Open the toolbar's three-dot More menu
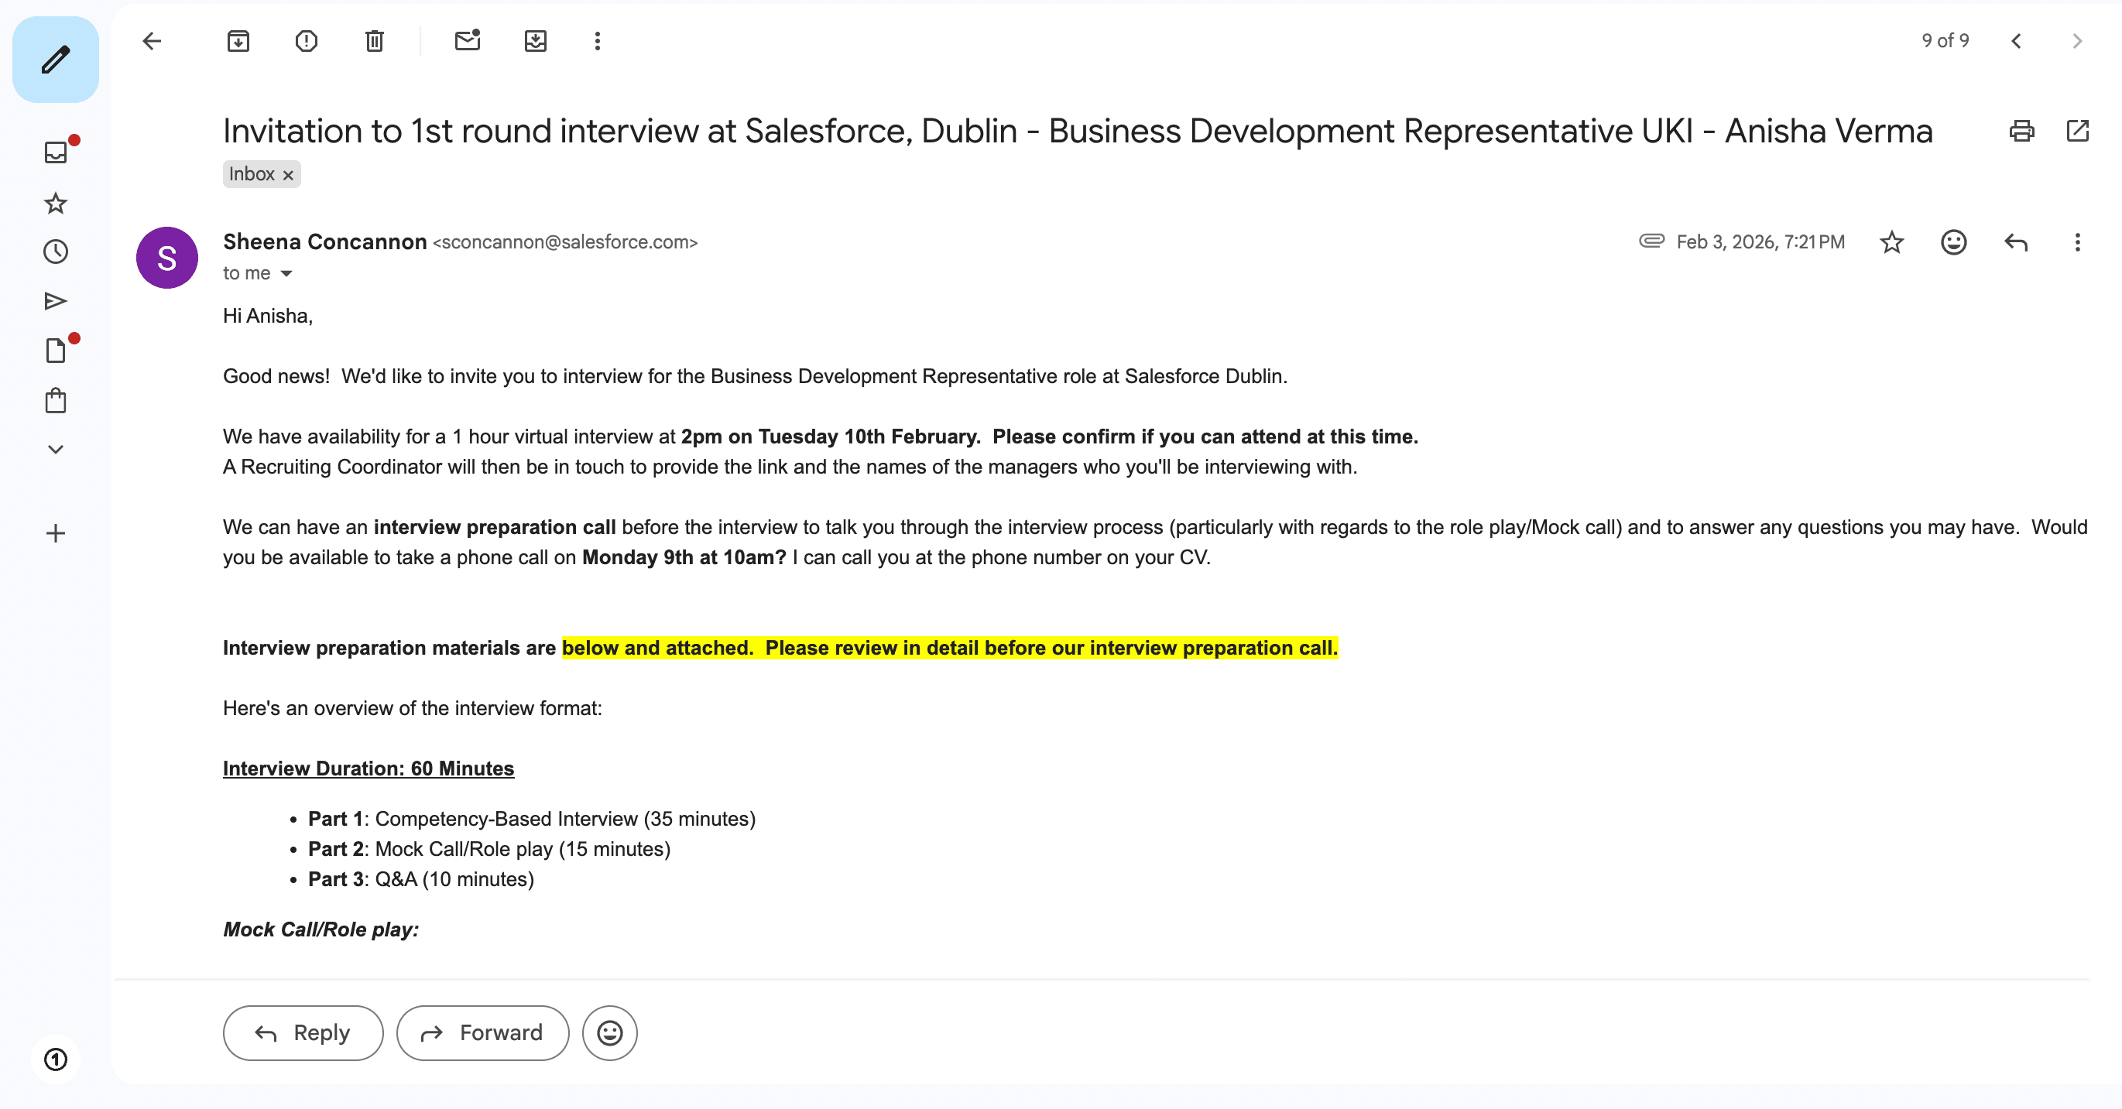The height and width of the screenshot is (1109, 2122). pos(597,41)
